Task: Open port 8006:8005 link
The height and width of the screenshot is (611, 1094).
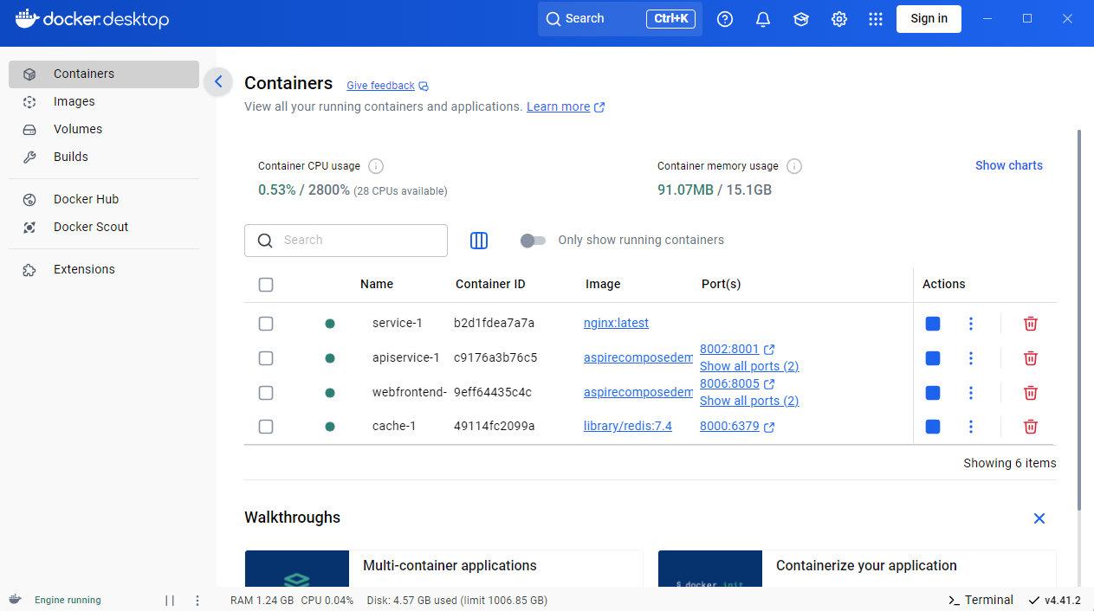Action: (x=737, y=384)
